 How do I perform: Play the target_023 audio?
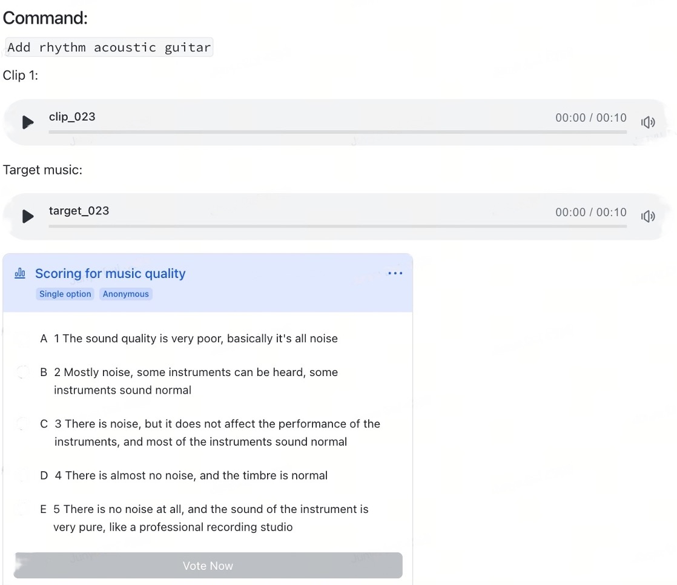pos(28,216)
